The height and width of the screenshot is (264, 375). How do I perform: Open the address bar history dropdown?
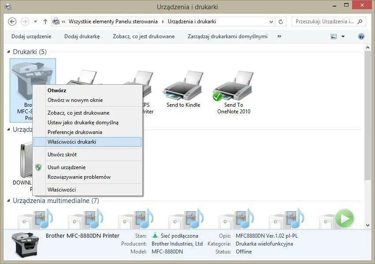point(271,22)
